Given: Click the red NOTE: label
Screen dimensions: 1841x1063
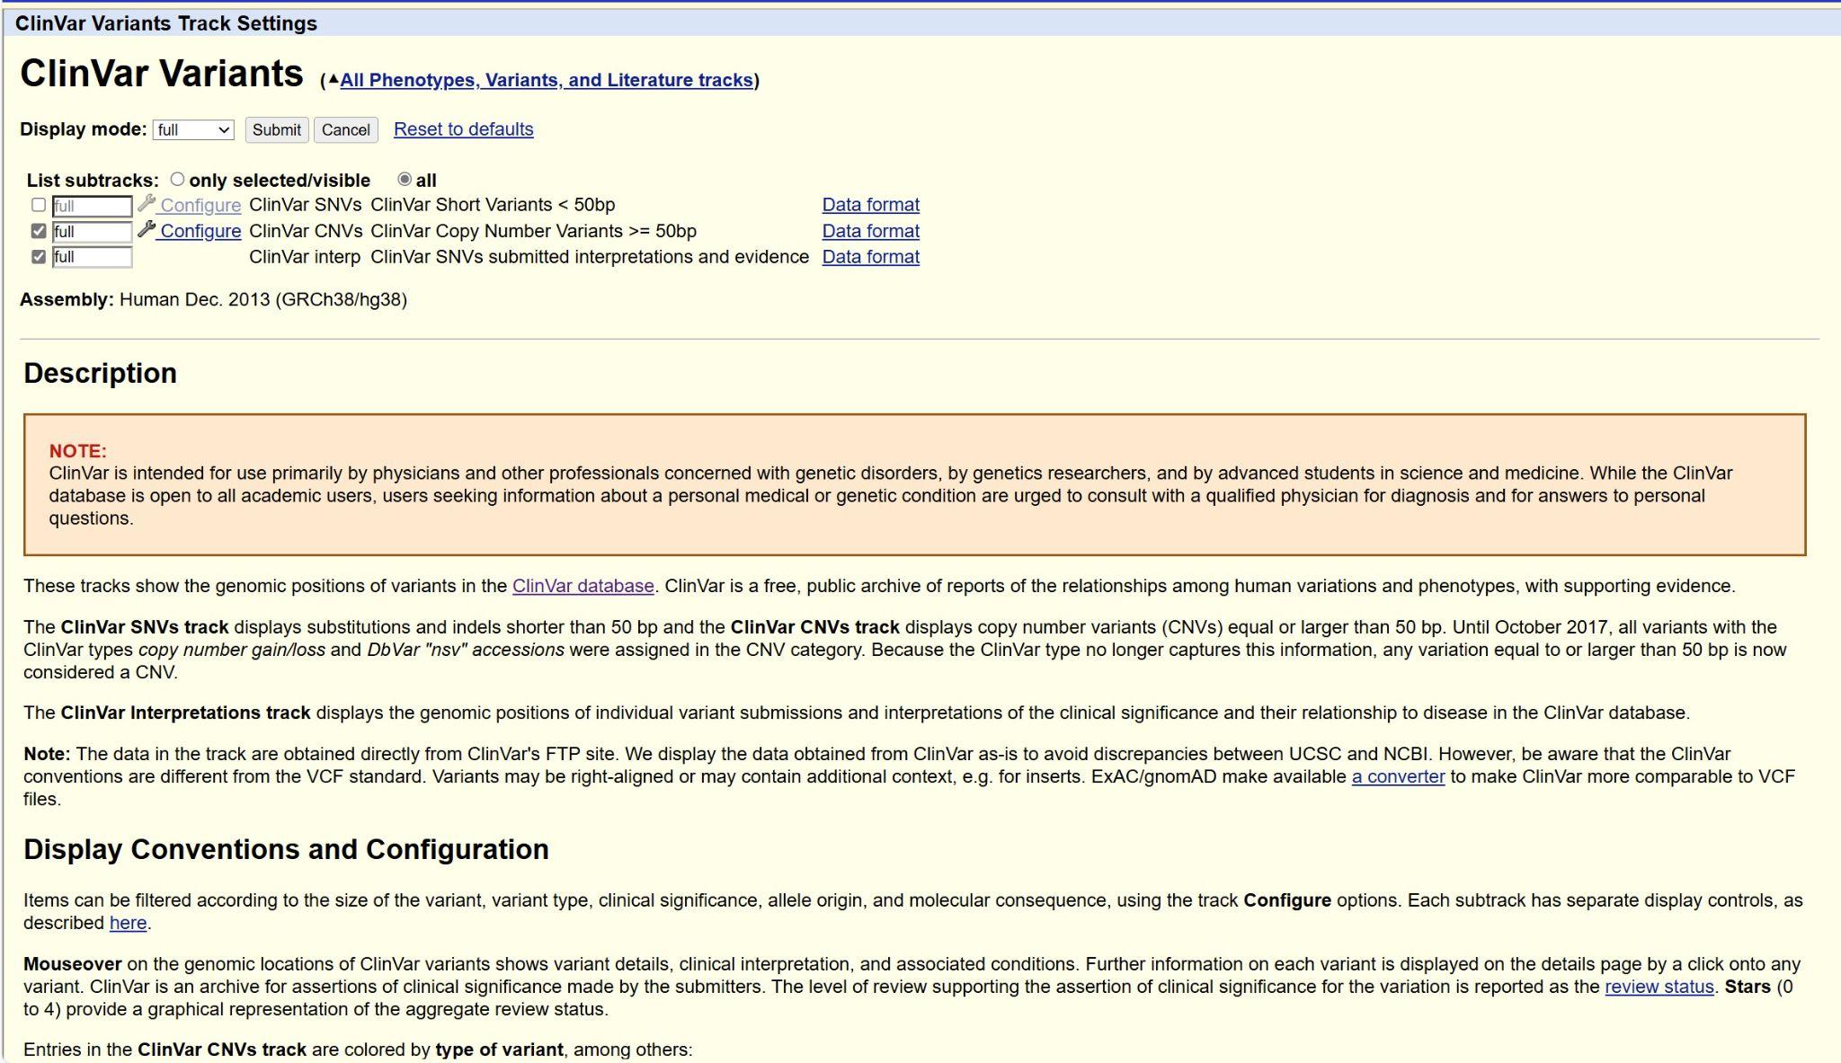Looking at the screenshot, I should 78,451.
